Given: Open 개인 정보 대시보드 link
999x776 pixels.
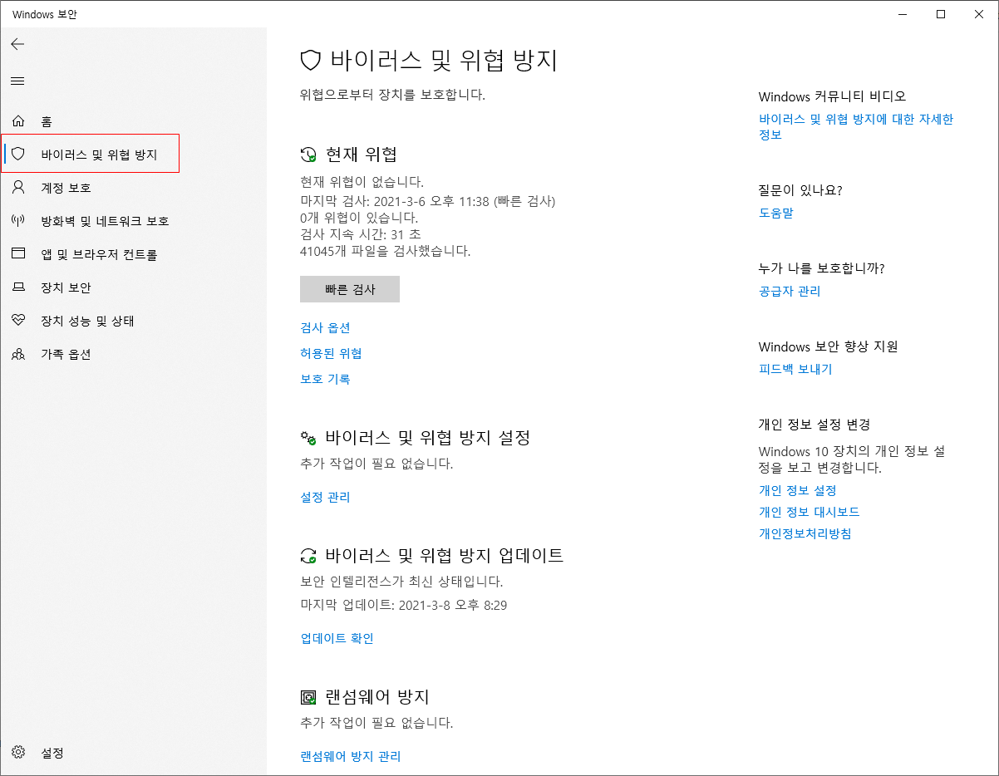Looking at the screenshot, I should (810, 512).
